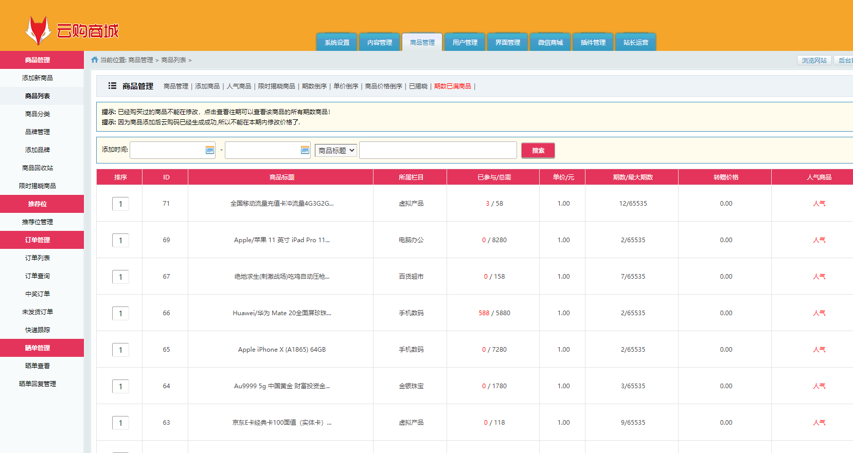The height and width of the screenshot is (453, 853).
Task: Click the search keyword text field
Action: pyautogui.click(x=438, y=150)
